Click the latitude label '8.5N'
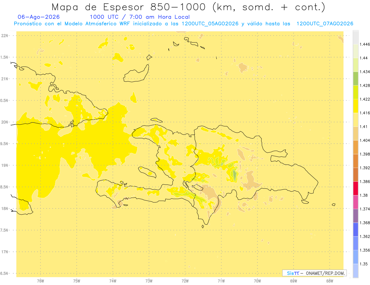This screenshot has width=370, height=285. [4, 187]
